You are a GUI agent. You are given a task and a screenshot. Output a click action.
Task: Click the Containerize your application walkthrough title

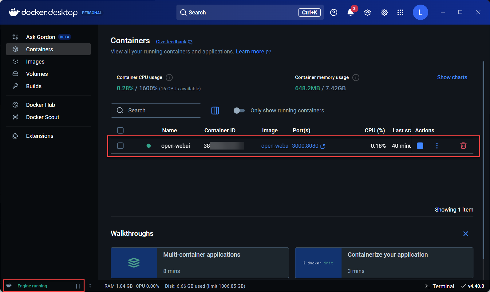click(388, 255)
